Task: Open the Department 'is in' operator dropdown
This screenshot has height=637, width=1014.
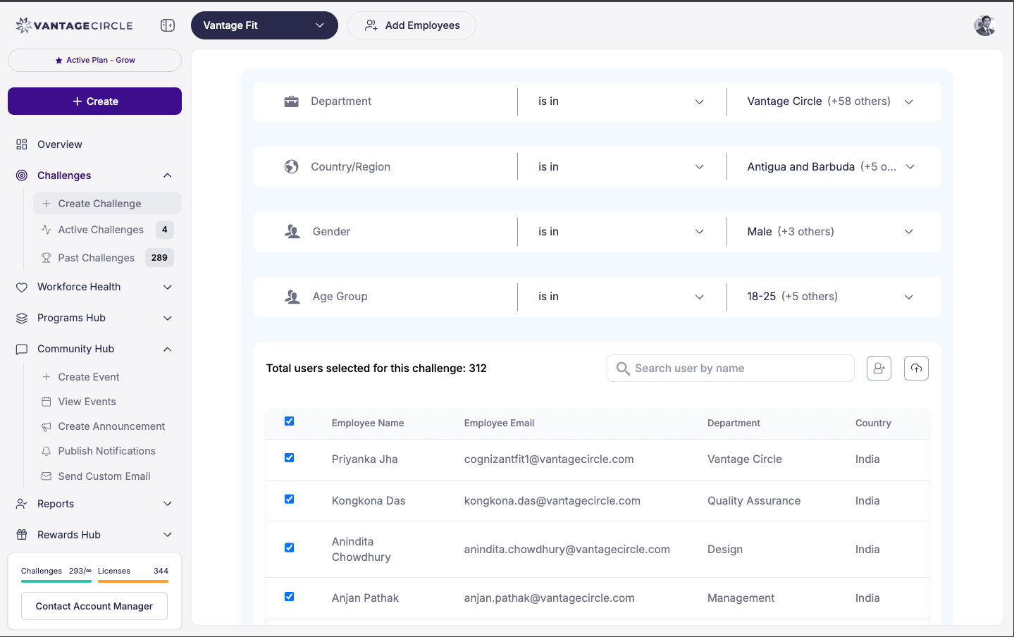Action: (622, 101)
